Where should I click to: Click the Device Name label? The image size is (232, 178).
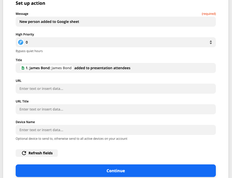tap(25, 122)
